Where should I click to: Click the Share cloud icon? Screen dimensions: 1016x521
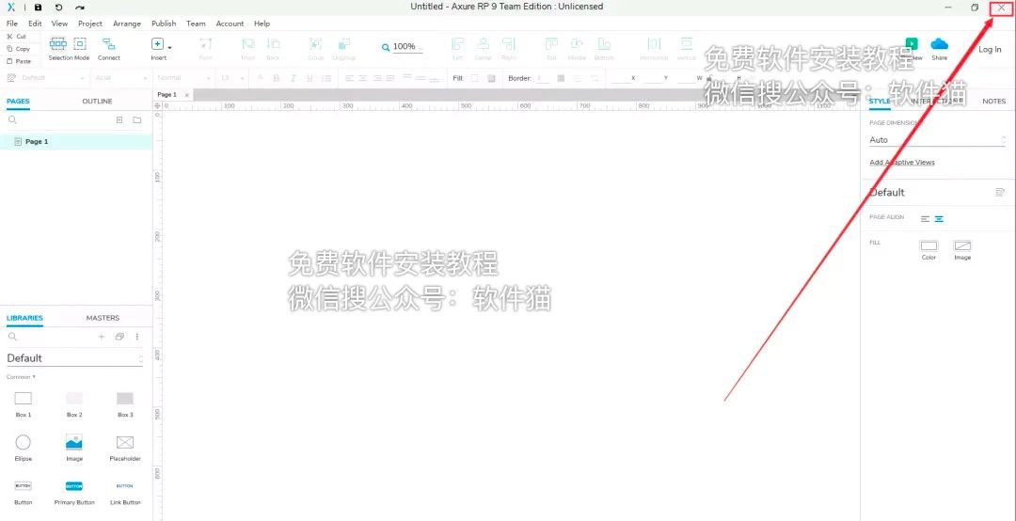939,44
